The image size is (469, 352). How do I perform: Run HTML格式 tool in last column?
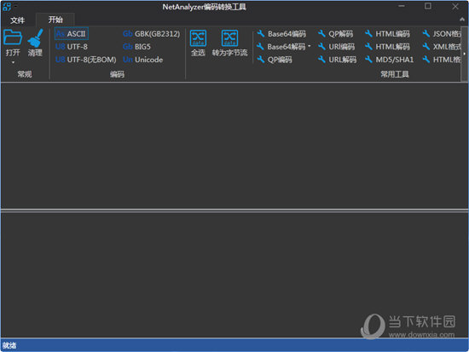click(442, 60)
